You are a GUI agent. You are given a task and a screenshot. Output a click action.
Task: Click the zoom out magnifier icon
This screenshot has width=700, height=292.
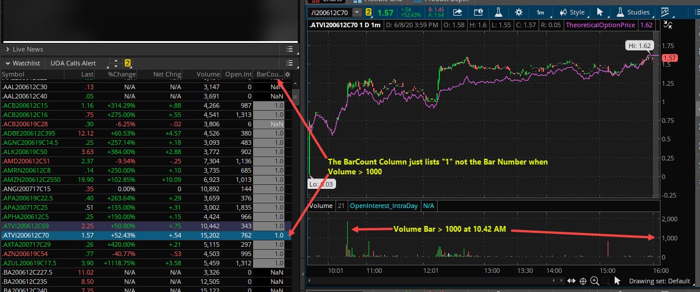(x=607, y=281)
